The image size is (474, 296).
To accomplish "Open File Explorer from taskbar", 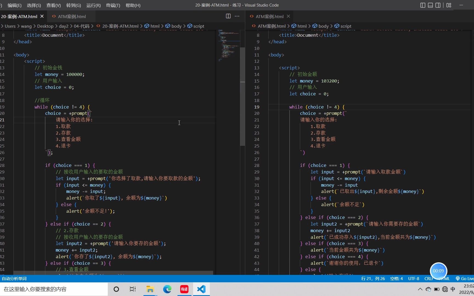I will 150,289.
